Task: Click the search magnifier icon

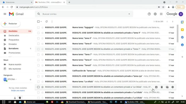Action: pos(39,14)
